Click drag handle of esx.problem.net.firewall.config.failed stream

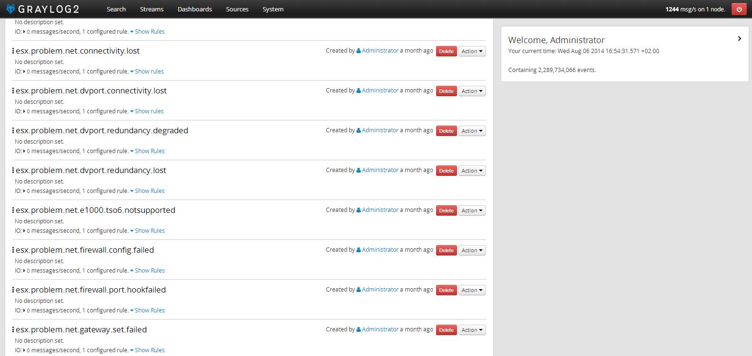(13, 250)
